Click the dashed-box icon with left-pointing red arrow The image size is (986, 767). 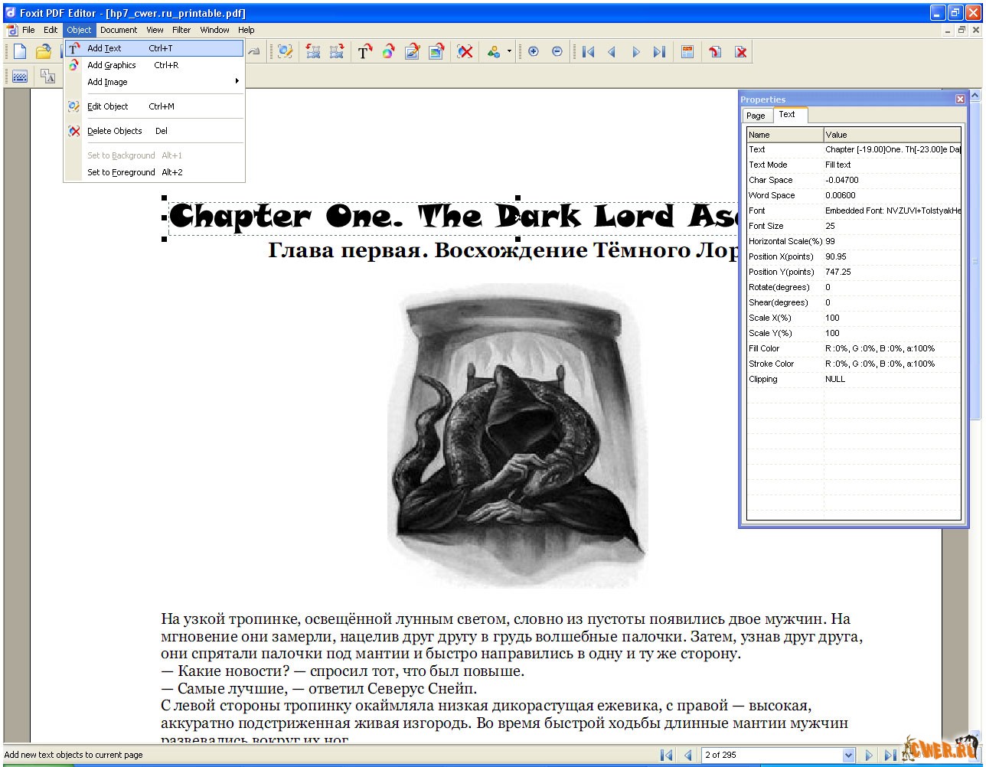point(312,51)
